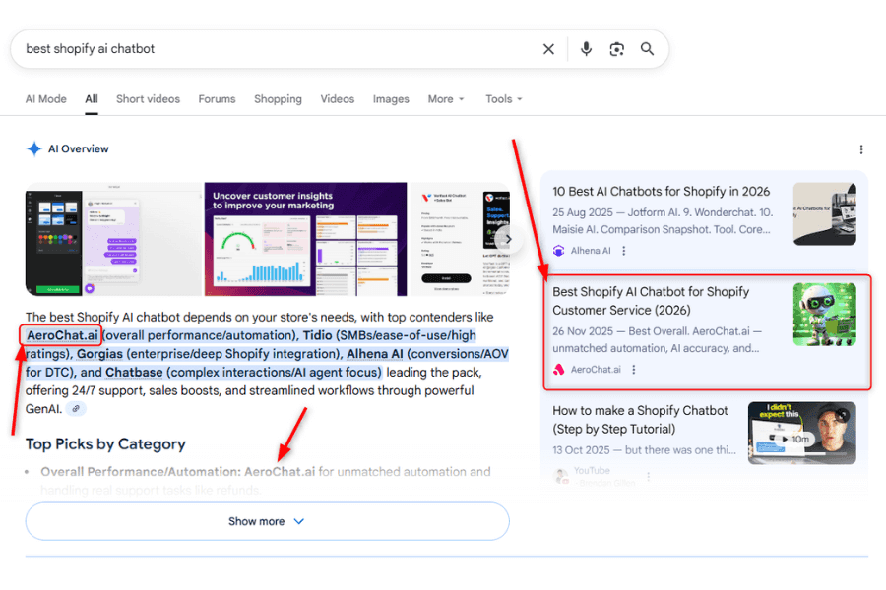
Task: Click Alhena AI source name
Action: 591,251
